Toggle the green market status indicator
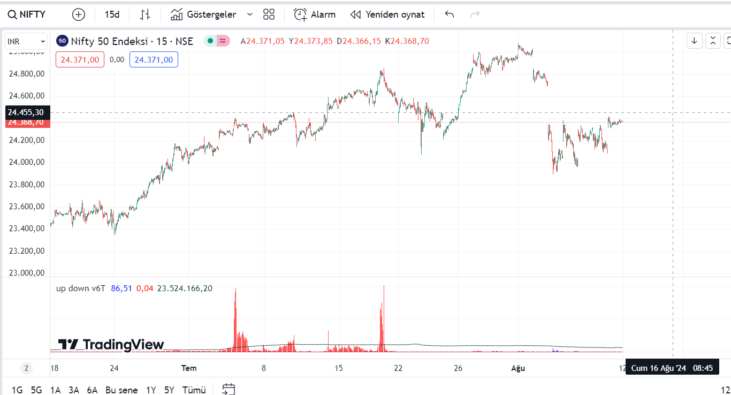 point(210,41)
